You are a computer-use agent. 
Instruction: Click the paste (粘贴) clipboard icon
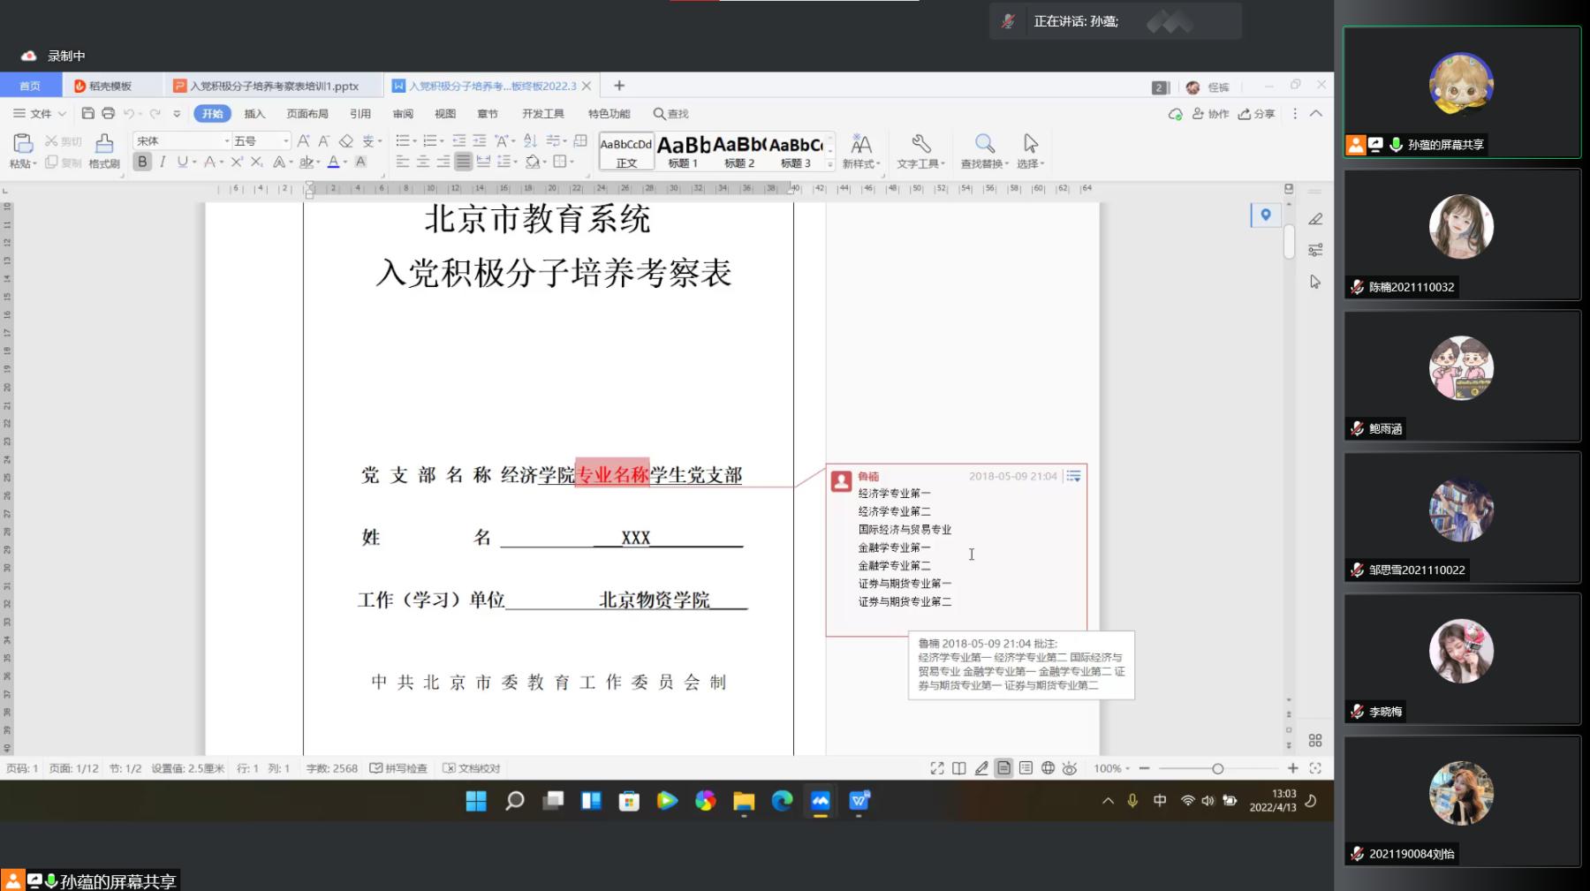tap(23, 144)
